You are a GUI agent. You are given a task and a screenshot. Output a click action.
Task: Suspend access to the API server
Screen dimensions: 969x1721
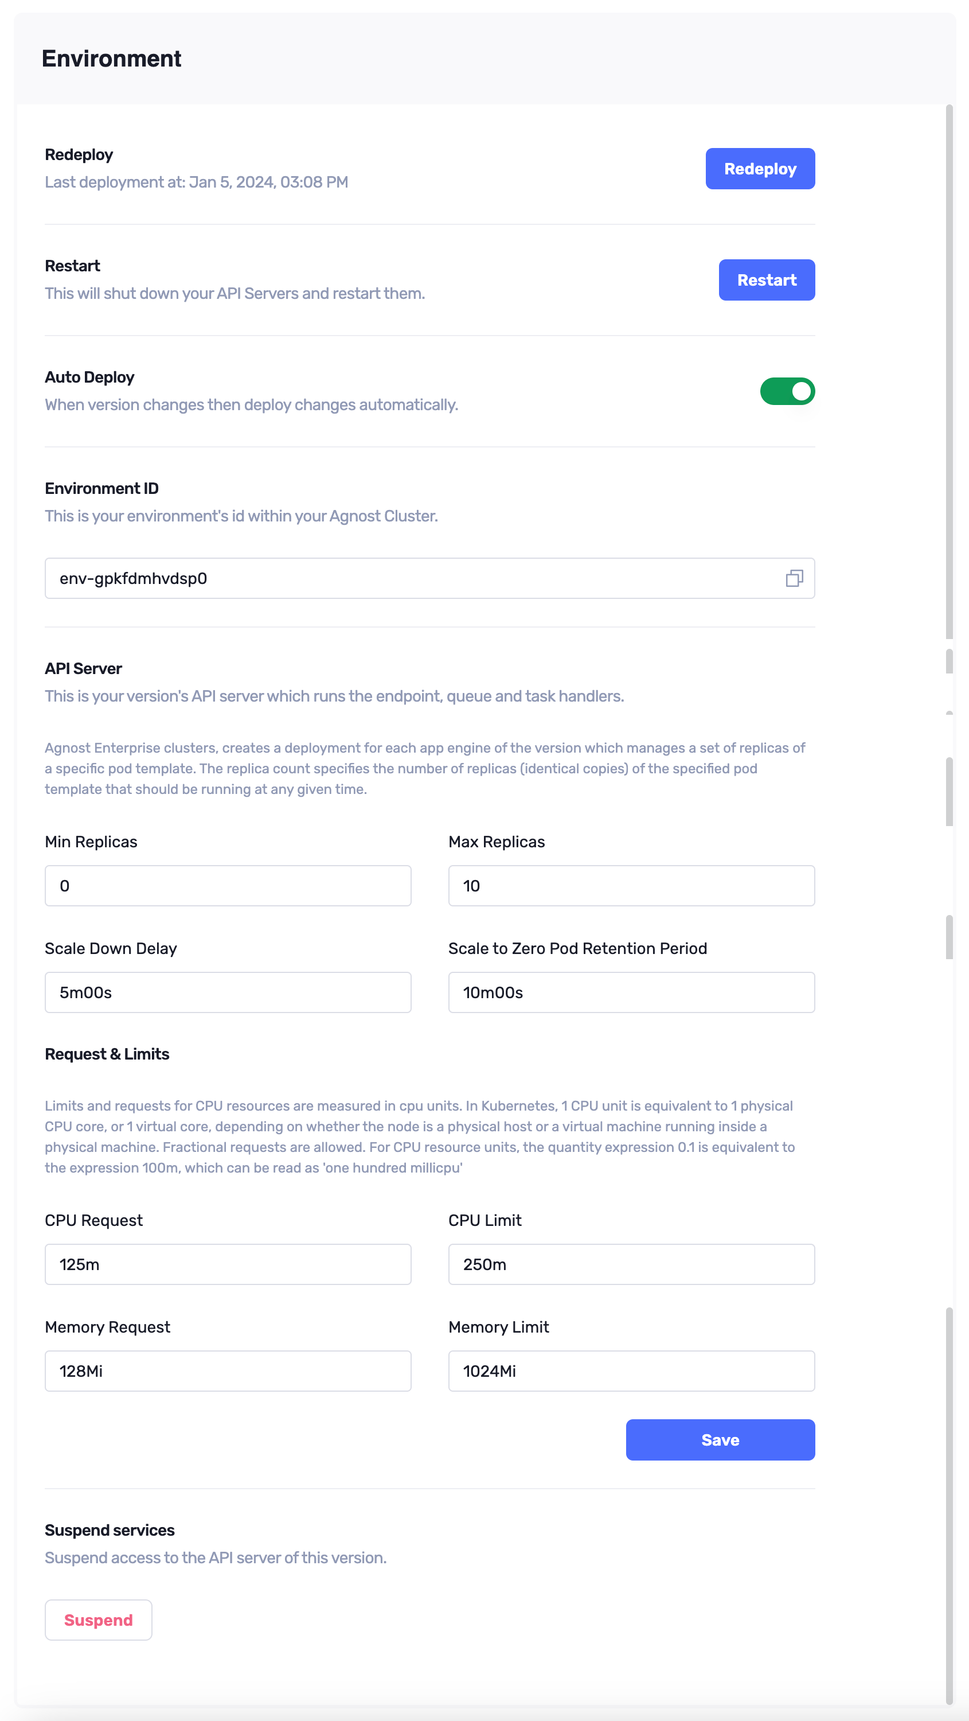(x=98, y=1619)
